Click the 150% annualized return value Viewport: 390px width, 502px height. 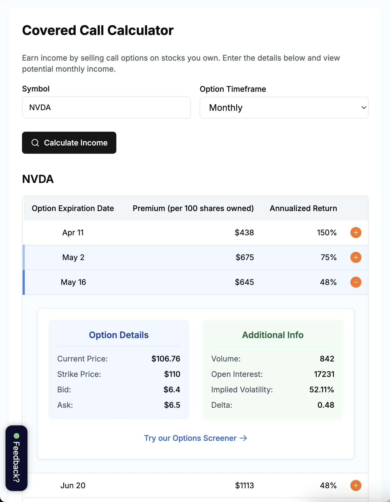pyautogui.click(x=327, y=233)
